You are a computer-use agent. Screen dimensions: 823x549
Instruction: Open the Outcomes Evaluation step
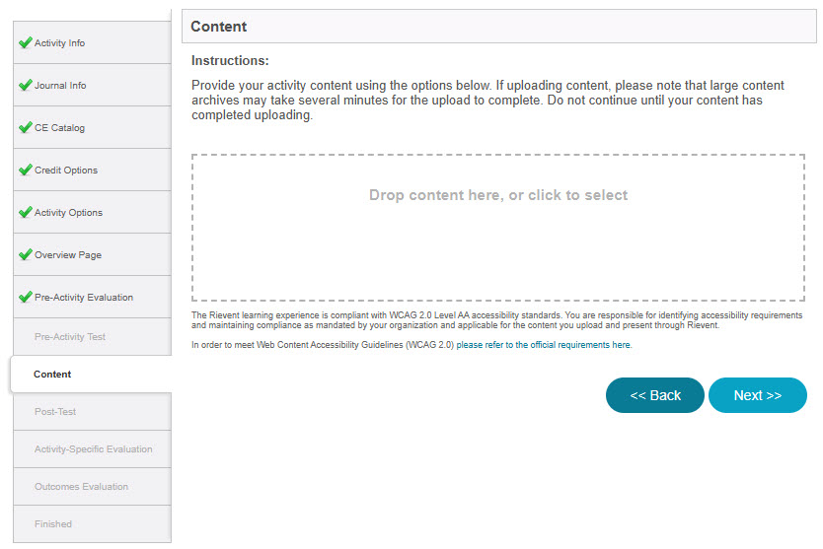pos(92,487)
